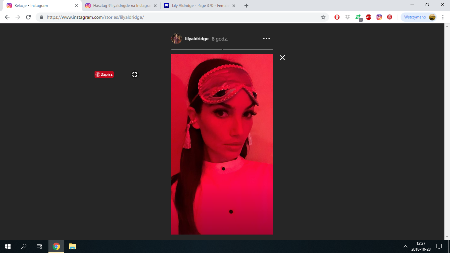450x253 pixels.
Task: Open green extension with 0 badge
Action: pos(358,18)
